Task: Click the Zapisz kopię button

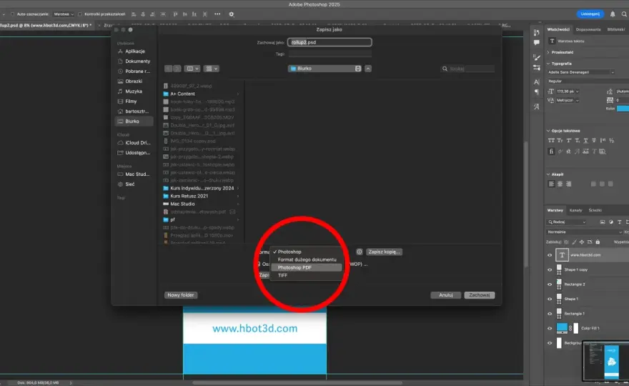Action: click(x=384, y=252)
